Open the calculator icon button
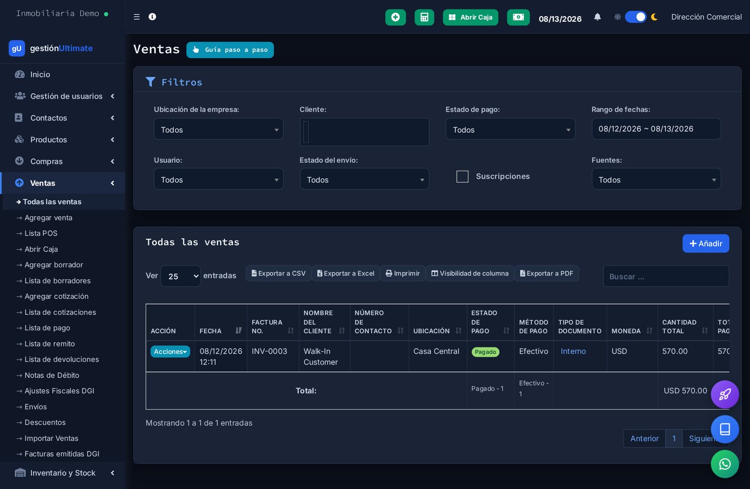Image resolution: width=750 pixels, height=489 pixels. click(x=424, y=17)
